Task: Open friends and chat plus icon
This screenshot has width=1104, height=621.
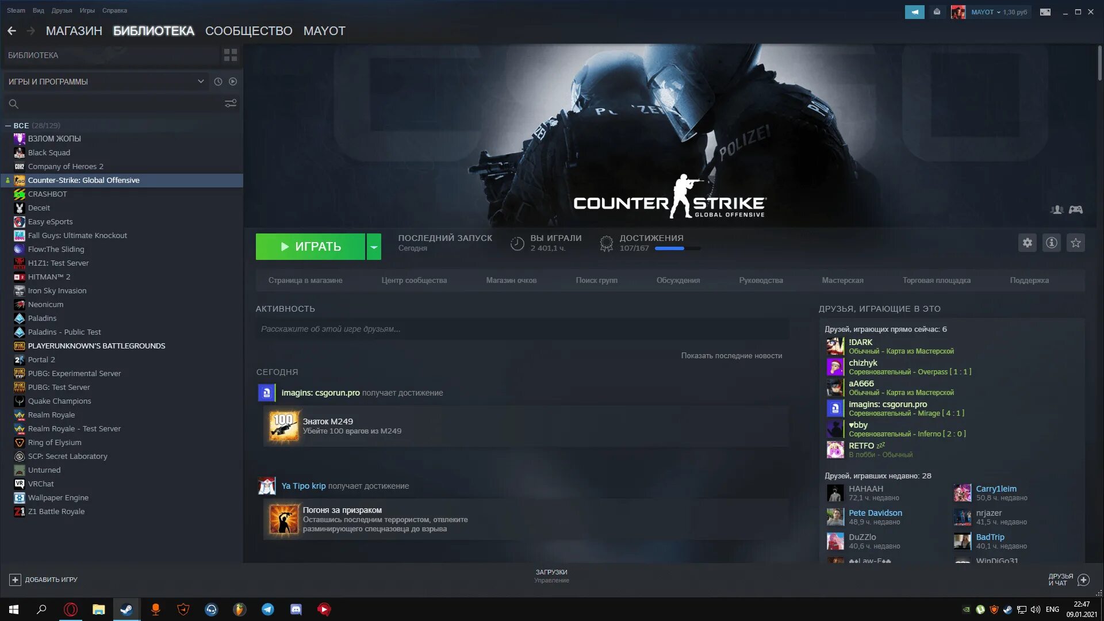Action: [1083, 580]
